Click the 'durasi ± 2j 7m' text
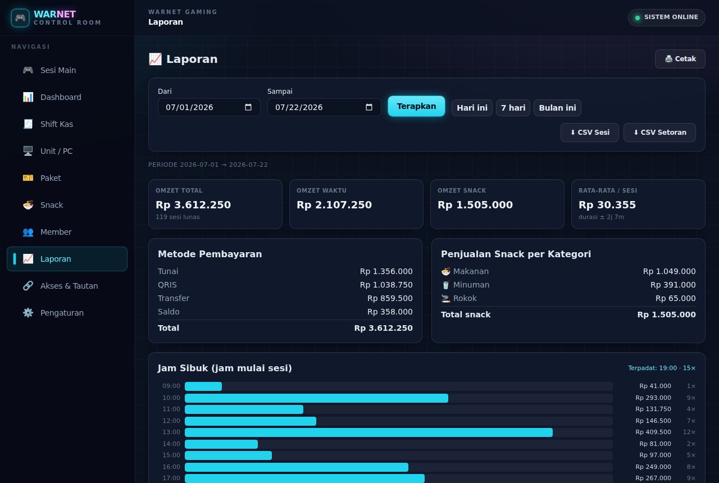 [x=601, y=217]
